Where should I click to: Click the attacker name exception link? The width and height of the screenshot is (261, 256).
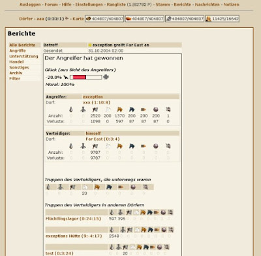pyautogui.click(x=93, y=97)
